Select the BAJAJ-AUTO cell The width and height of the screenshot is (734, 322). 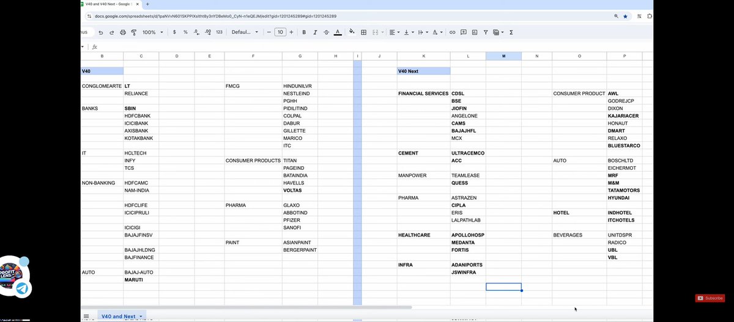pyautogui.click(x=141, y=272)
